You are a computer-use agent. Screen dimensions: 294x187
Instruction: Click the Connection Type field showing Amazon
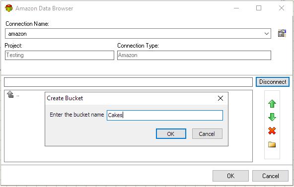194,55
